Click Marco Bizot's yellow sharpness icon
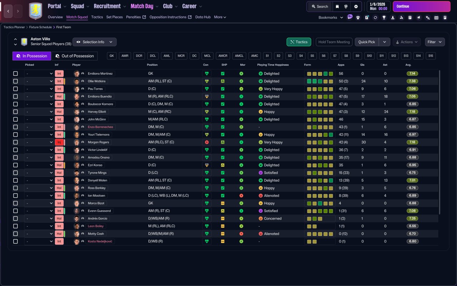 pos(223,203)
